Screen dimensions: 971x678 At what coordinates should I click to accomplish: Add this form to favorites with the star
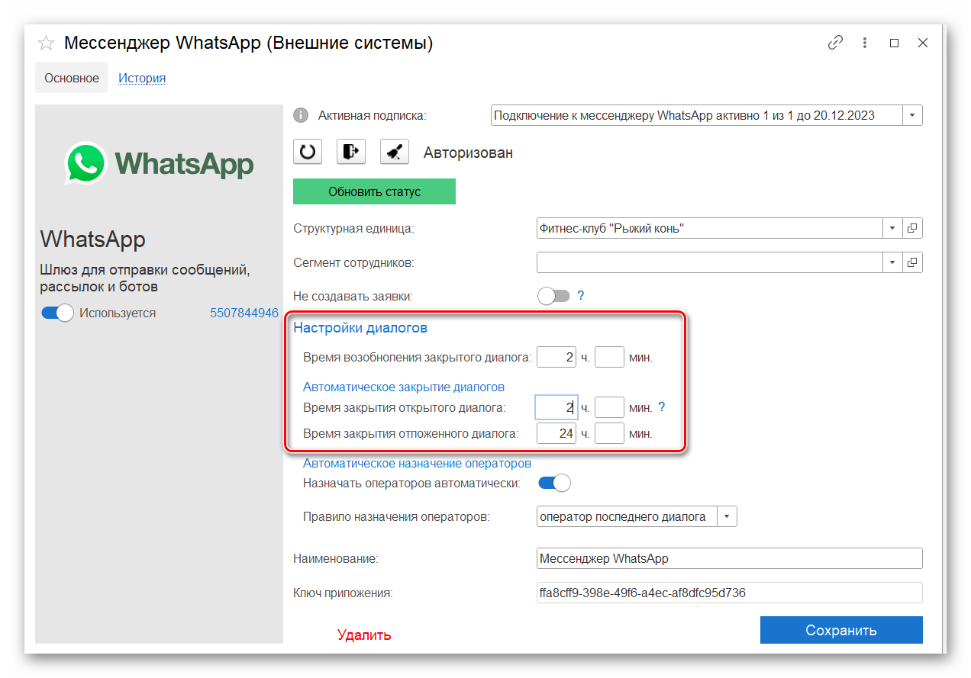coord(46,43)
